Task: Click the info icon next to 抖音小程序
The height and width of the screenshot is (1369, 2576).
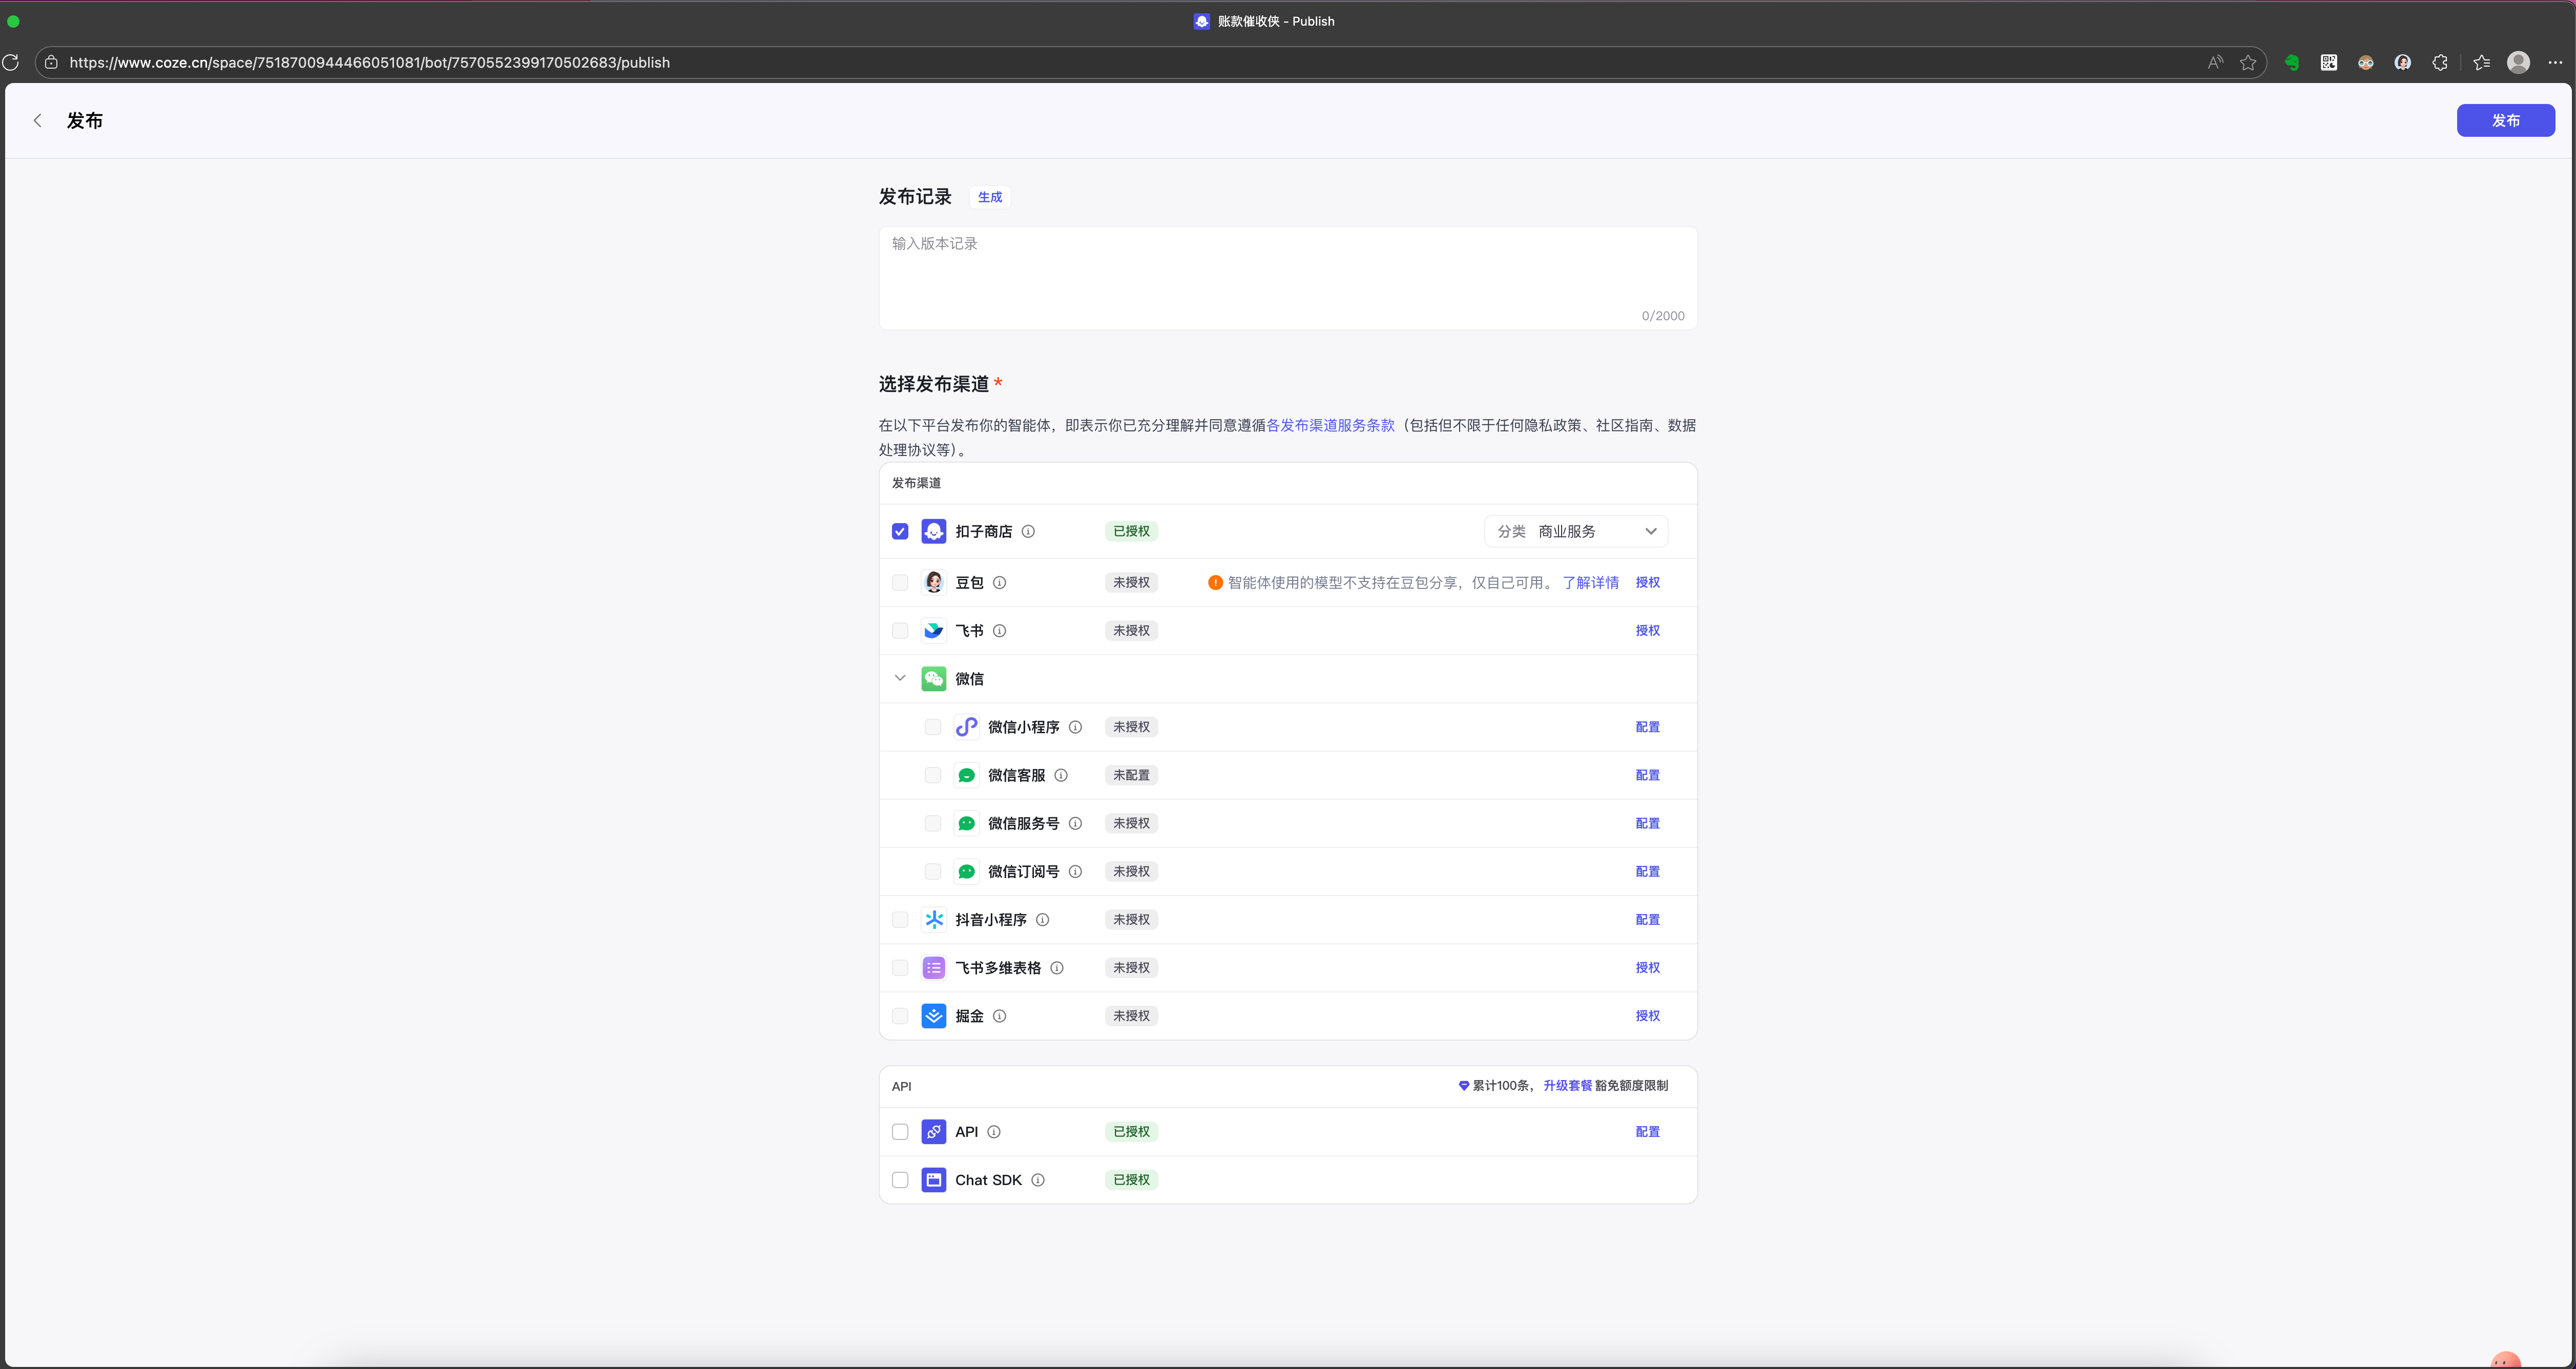Action: point(1042,919)
